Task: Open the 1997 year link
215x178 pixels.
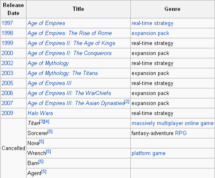Action: 7,23
